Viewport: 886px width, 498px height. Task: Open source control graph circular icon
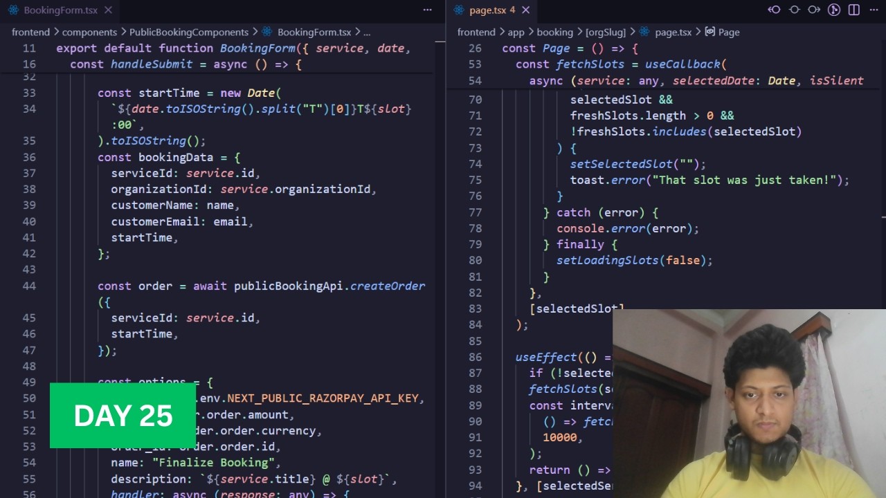click(x=835, y=10)
